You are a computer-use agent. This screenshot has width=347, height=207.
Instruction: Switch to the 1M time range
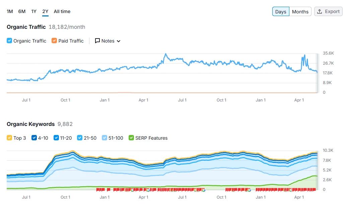point(10,11)
